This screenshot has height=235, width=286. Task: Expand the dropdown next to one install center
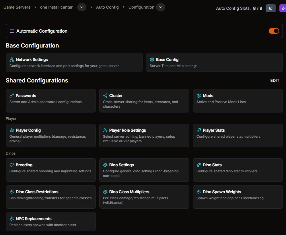click(81, 7)
